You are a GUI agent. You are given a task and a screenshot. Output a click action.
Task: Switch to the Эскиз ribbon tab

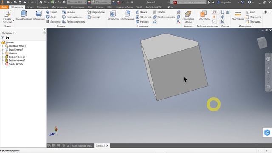[x=30, y=7]
